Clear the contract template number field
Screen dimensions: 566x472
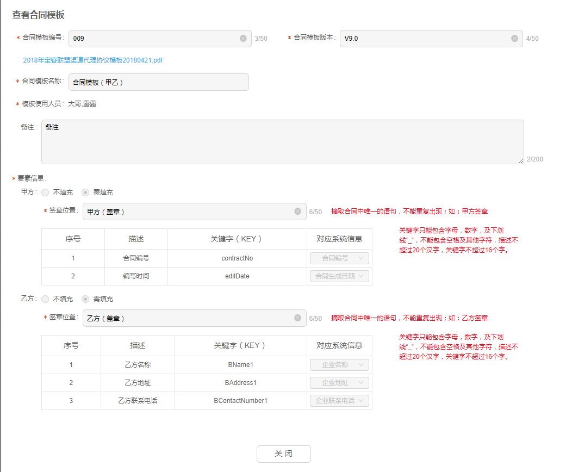(243, 39)
